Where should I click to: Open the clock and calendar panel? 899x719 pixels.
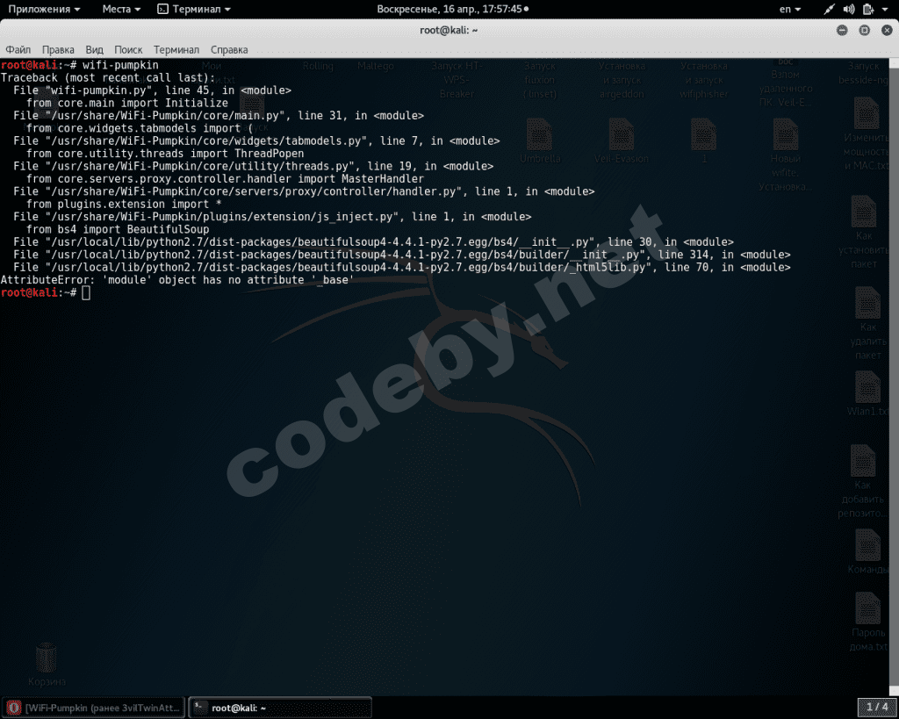(x=452, y=9)
